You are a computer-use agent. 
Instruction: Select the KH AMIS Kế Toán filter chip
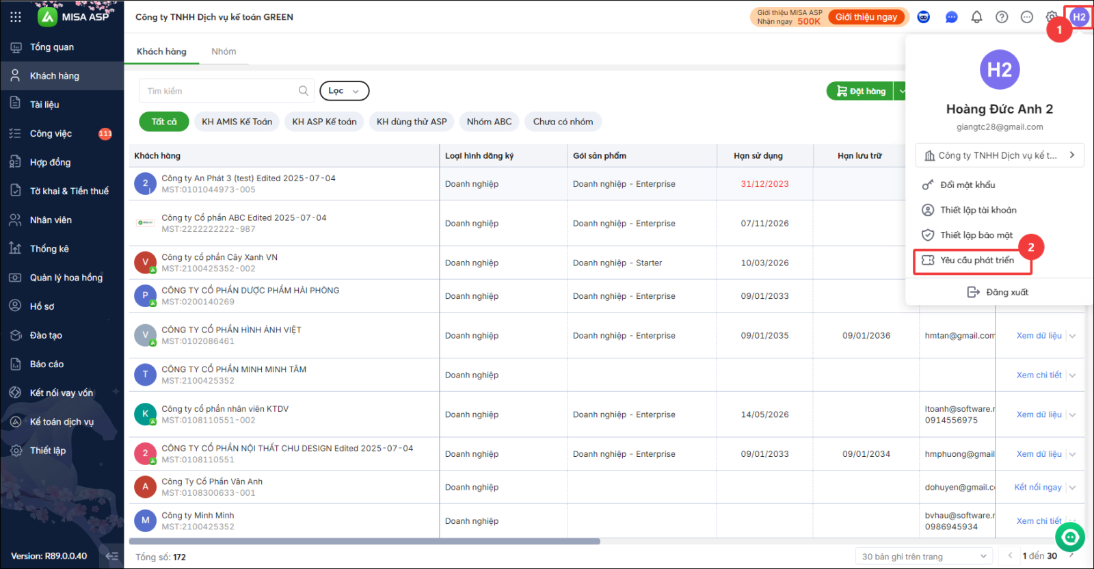coord(237,122)
